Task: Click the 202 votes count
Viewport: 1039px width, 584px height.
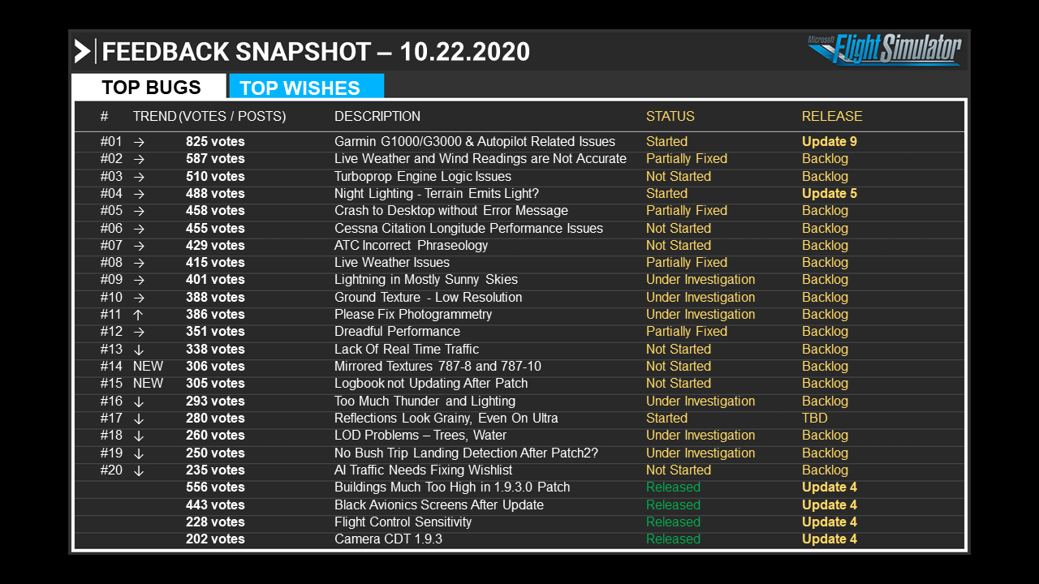Action: point(215,539)
